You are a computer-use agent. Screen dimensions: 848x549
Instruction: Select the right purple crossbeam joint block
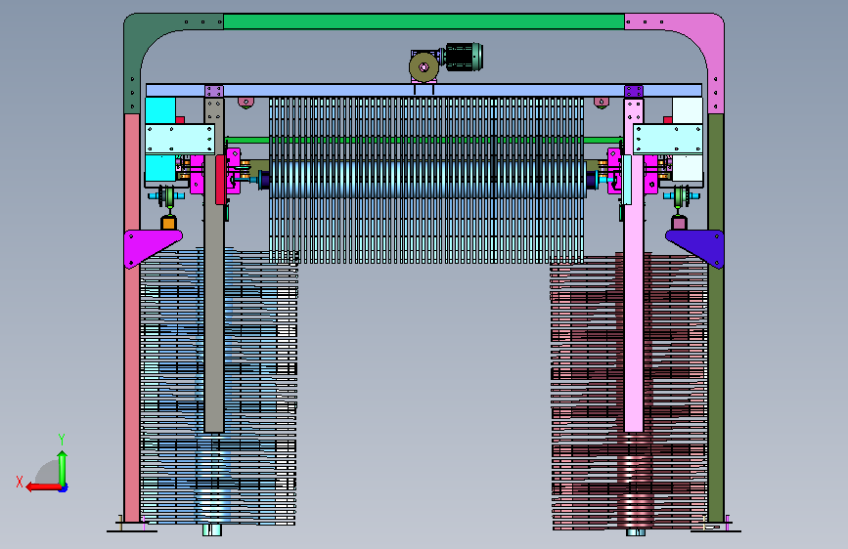pos(634,91)
